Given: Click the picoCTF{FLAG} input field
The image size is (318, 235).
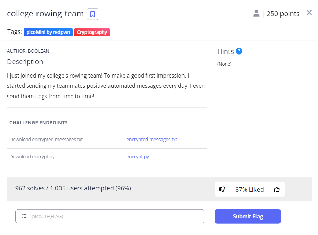Looking at the screenshot, I should pyautogui.click(x=115, y=216).
